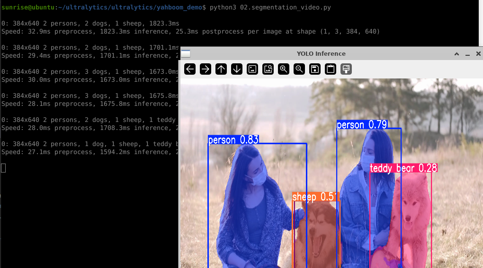
Task: Click 'Speed: 28.1ms preprocess' terminal line
Action: [90, 104]
